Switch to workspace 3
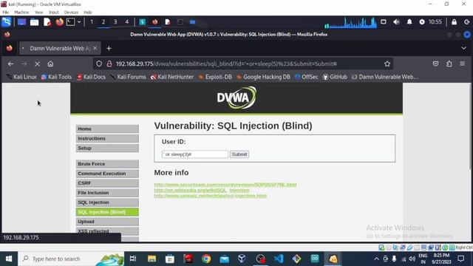This screenshot has width=473, height=266. [x=115, y=21]
